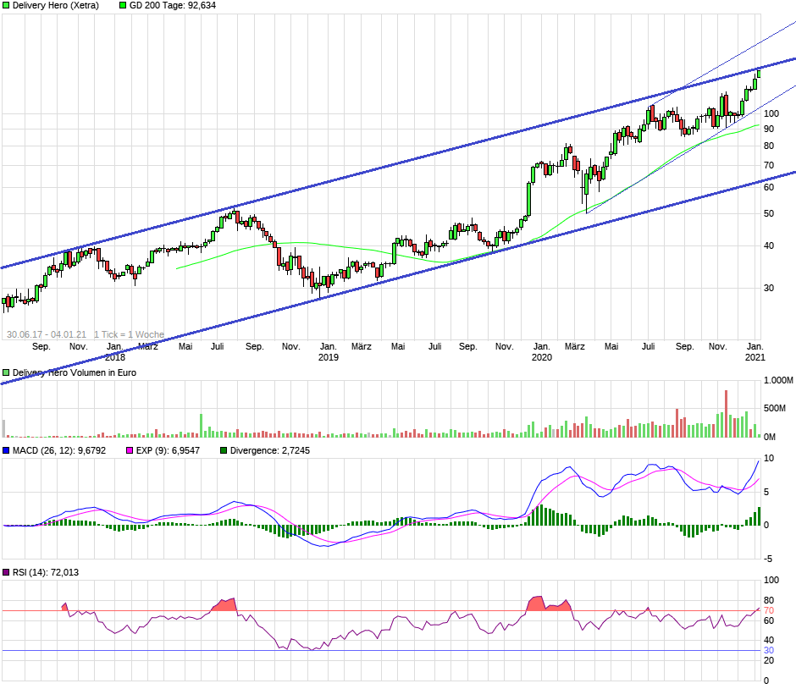Screen dimensions: 796x689
Task: Click the Delivery Hero (Xetra) legend icon
Action: point(7,6)
